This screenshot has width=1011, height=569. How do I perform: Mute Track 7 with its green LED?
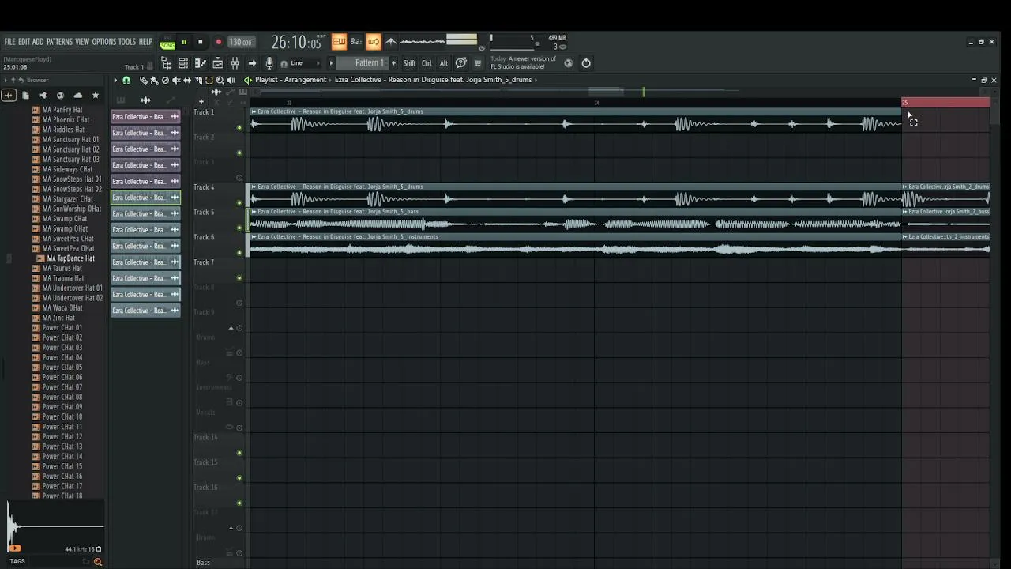click(239, 278)
